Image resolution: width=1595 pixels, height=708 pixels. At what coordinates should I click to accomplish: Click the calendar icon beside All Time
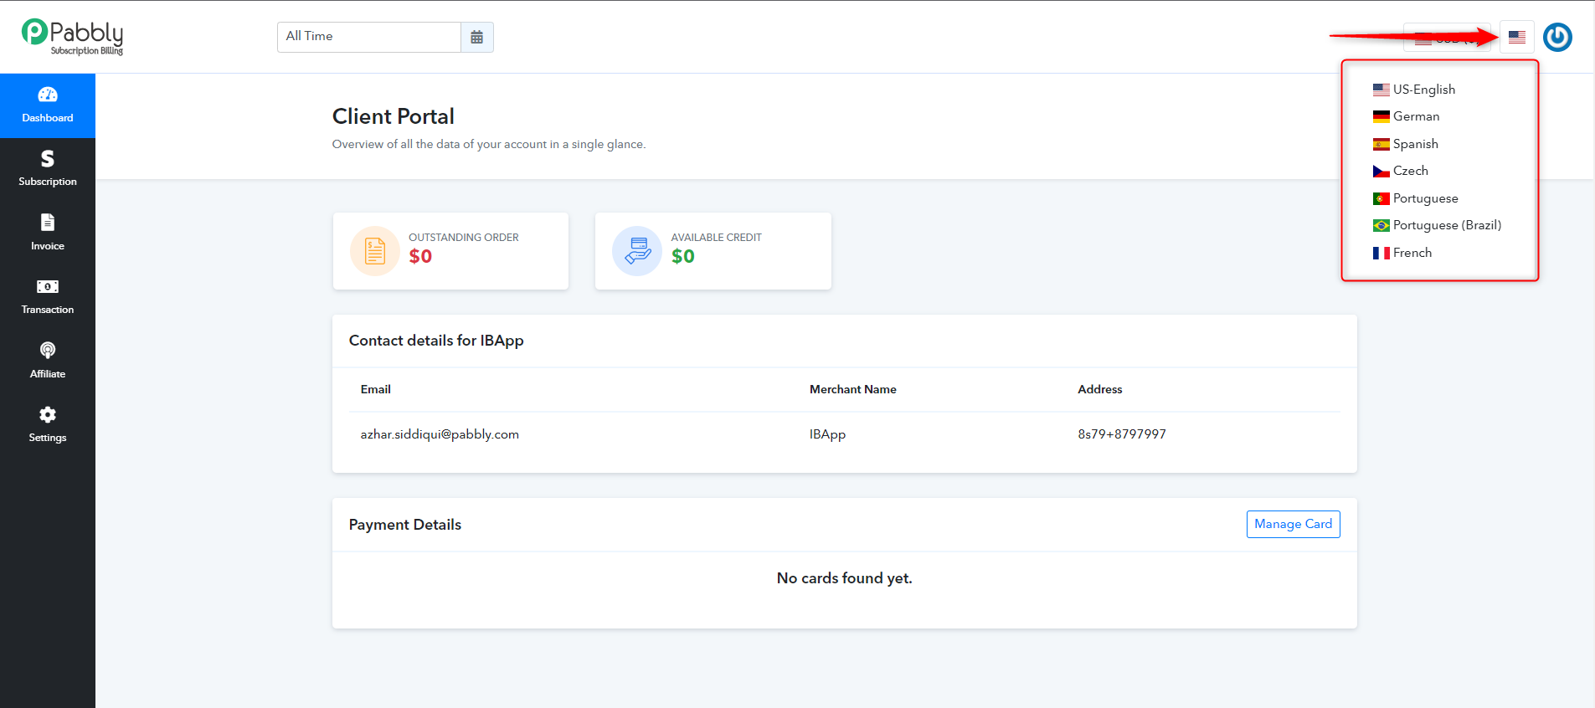coord(476,37)
